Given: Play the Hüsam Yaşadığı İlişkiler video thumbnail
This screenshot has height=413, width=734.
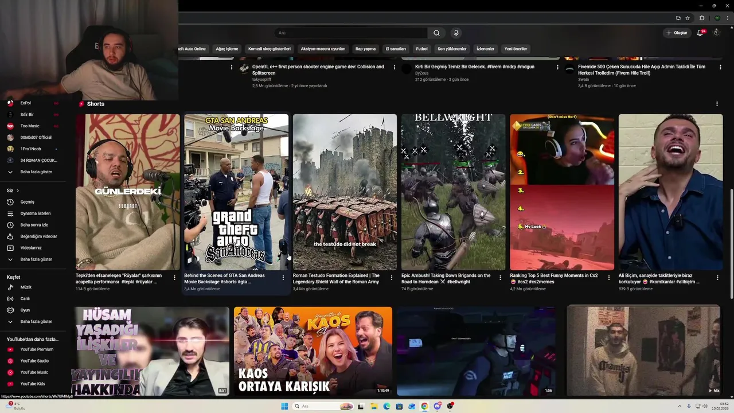Looking at the screenshot, I should 151,351.
